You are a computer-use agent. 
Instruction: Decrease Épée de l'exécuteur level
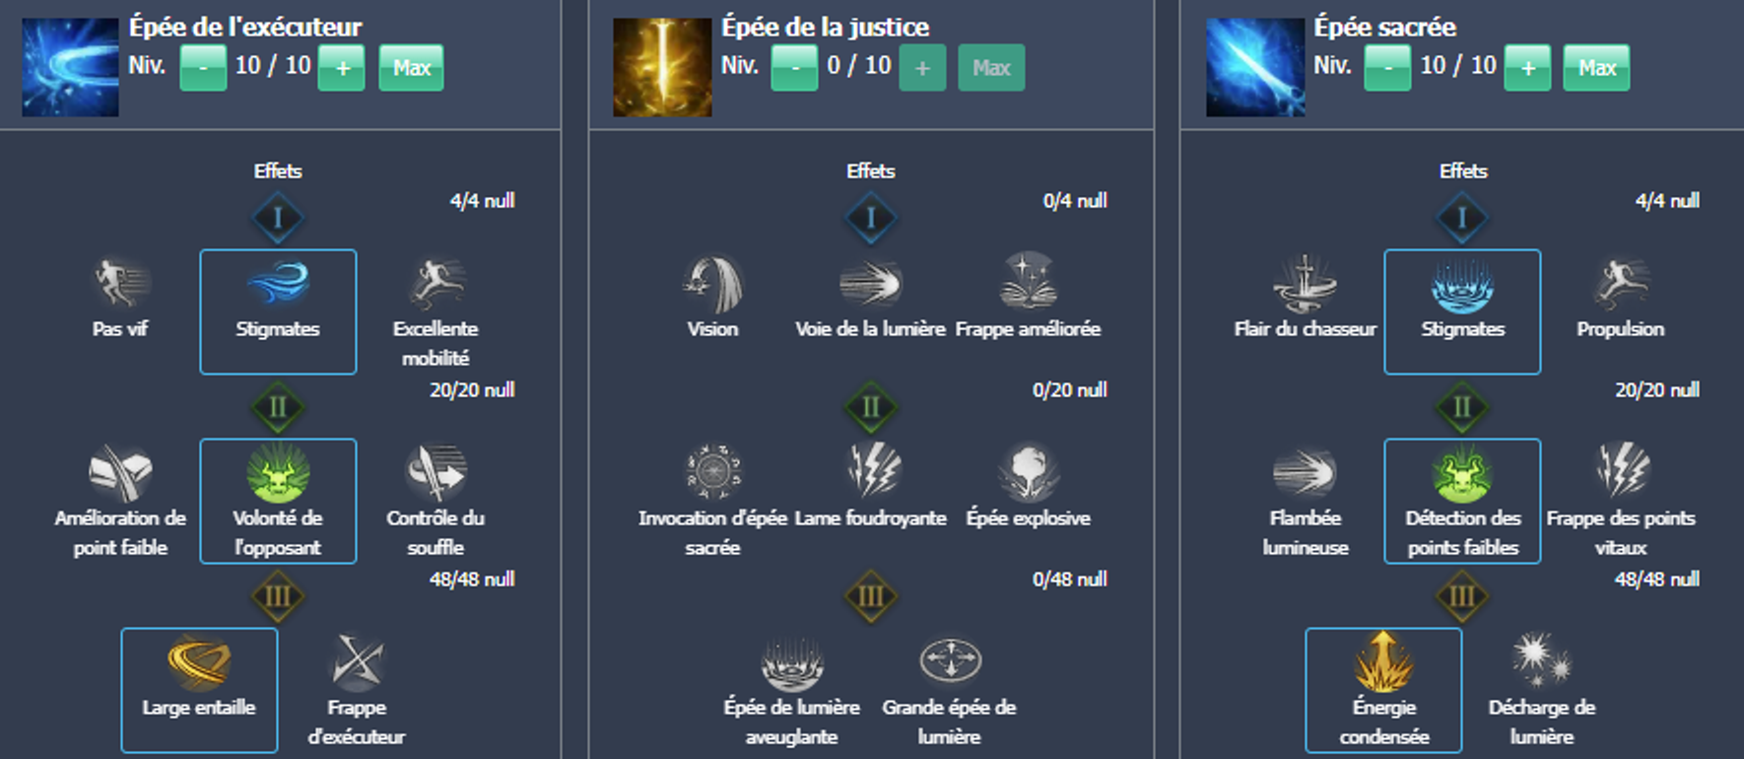[203, 68]
